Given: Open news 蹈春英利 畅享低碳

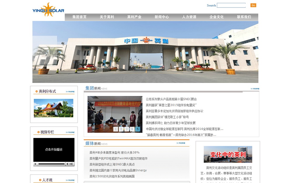Looking at the screenshot, I should click(x=181, y=135).
